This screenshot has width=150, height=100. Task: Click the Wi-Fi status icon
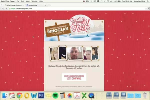click(x=108, y=1)
